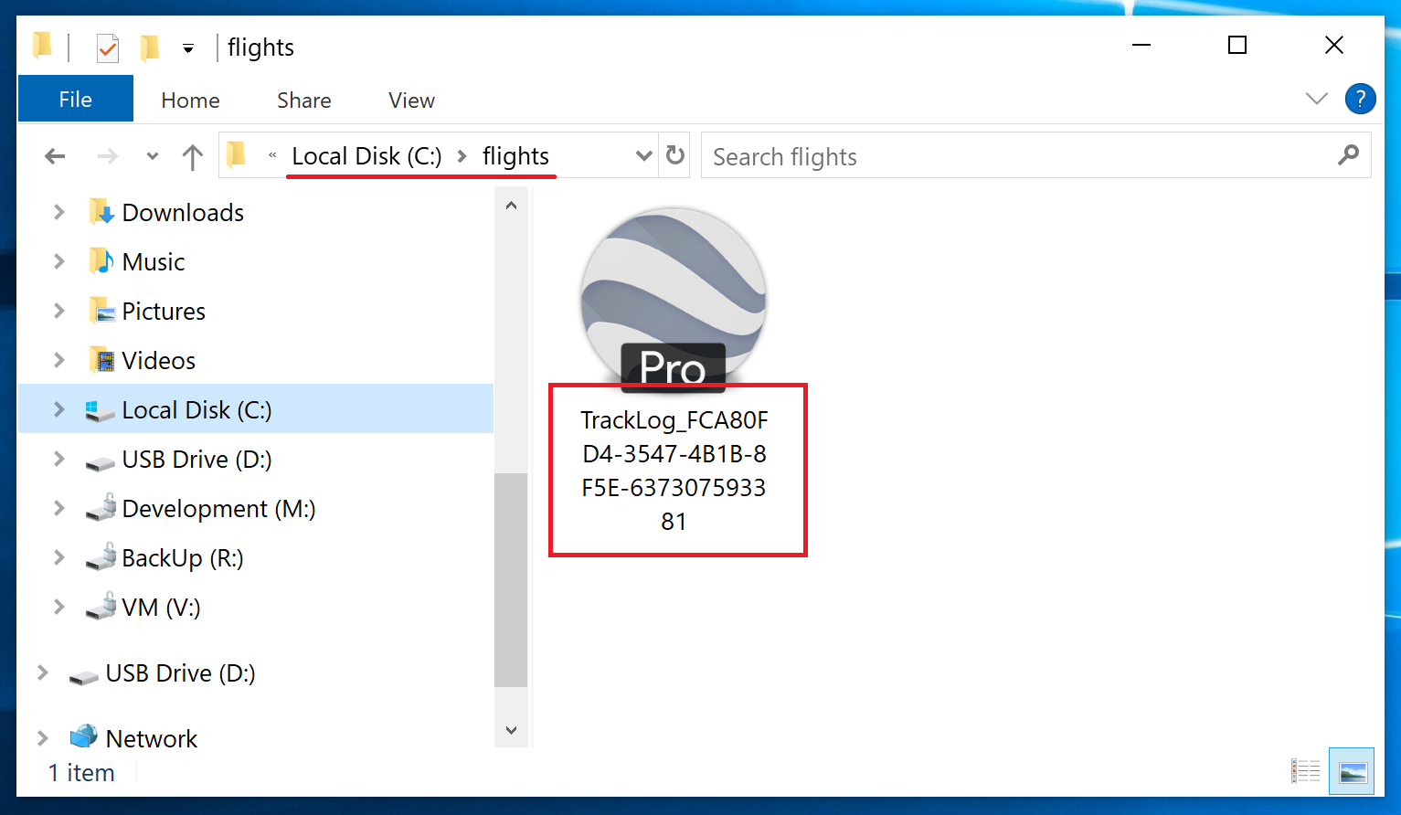Viewport: 1401px width, 815px height.
Task: Select BackUp (R:) network drive
Action: (x=183, y=558)
